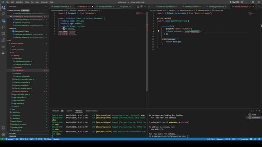Click the feedback icon in the status bar
The image size is (262, 147).
(255, 139)
